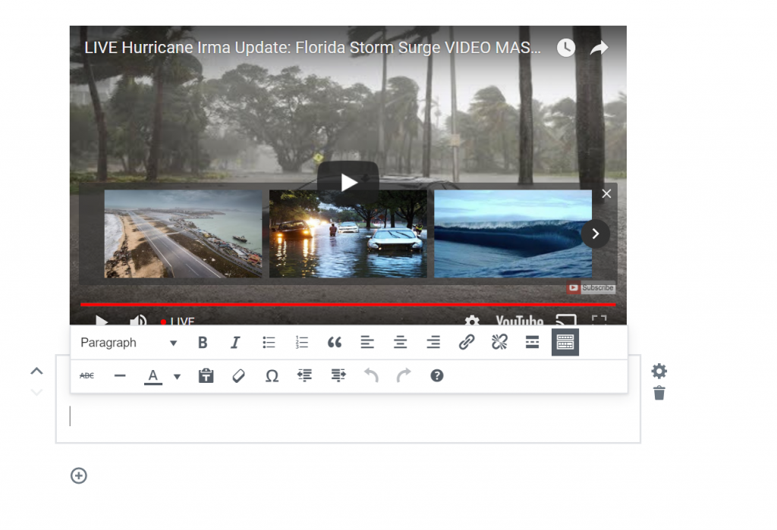Screen dimensions: 777x530
Task: Open special character omega menu
Action: pos(272,376)
